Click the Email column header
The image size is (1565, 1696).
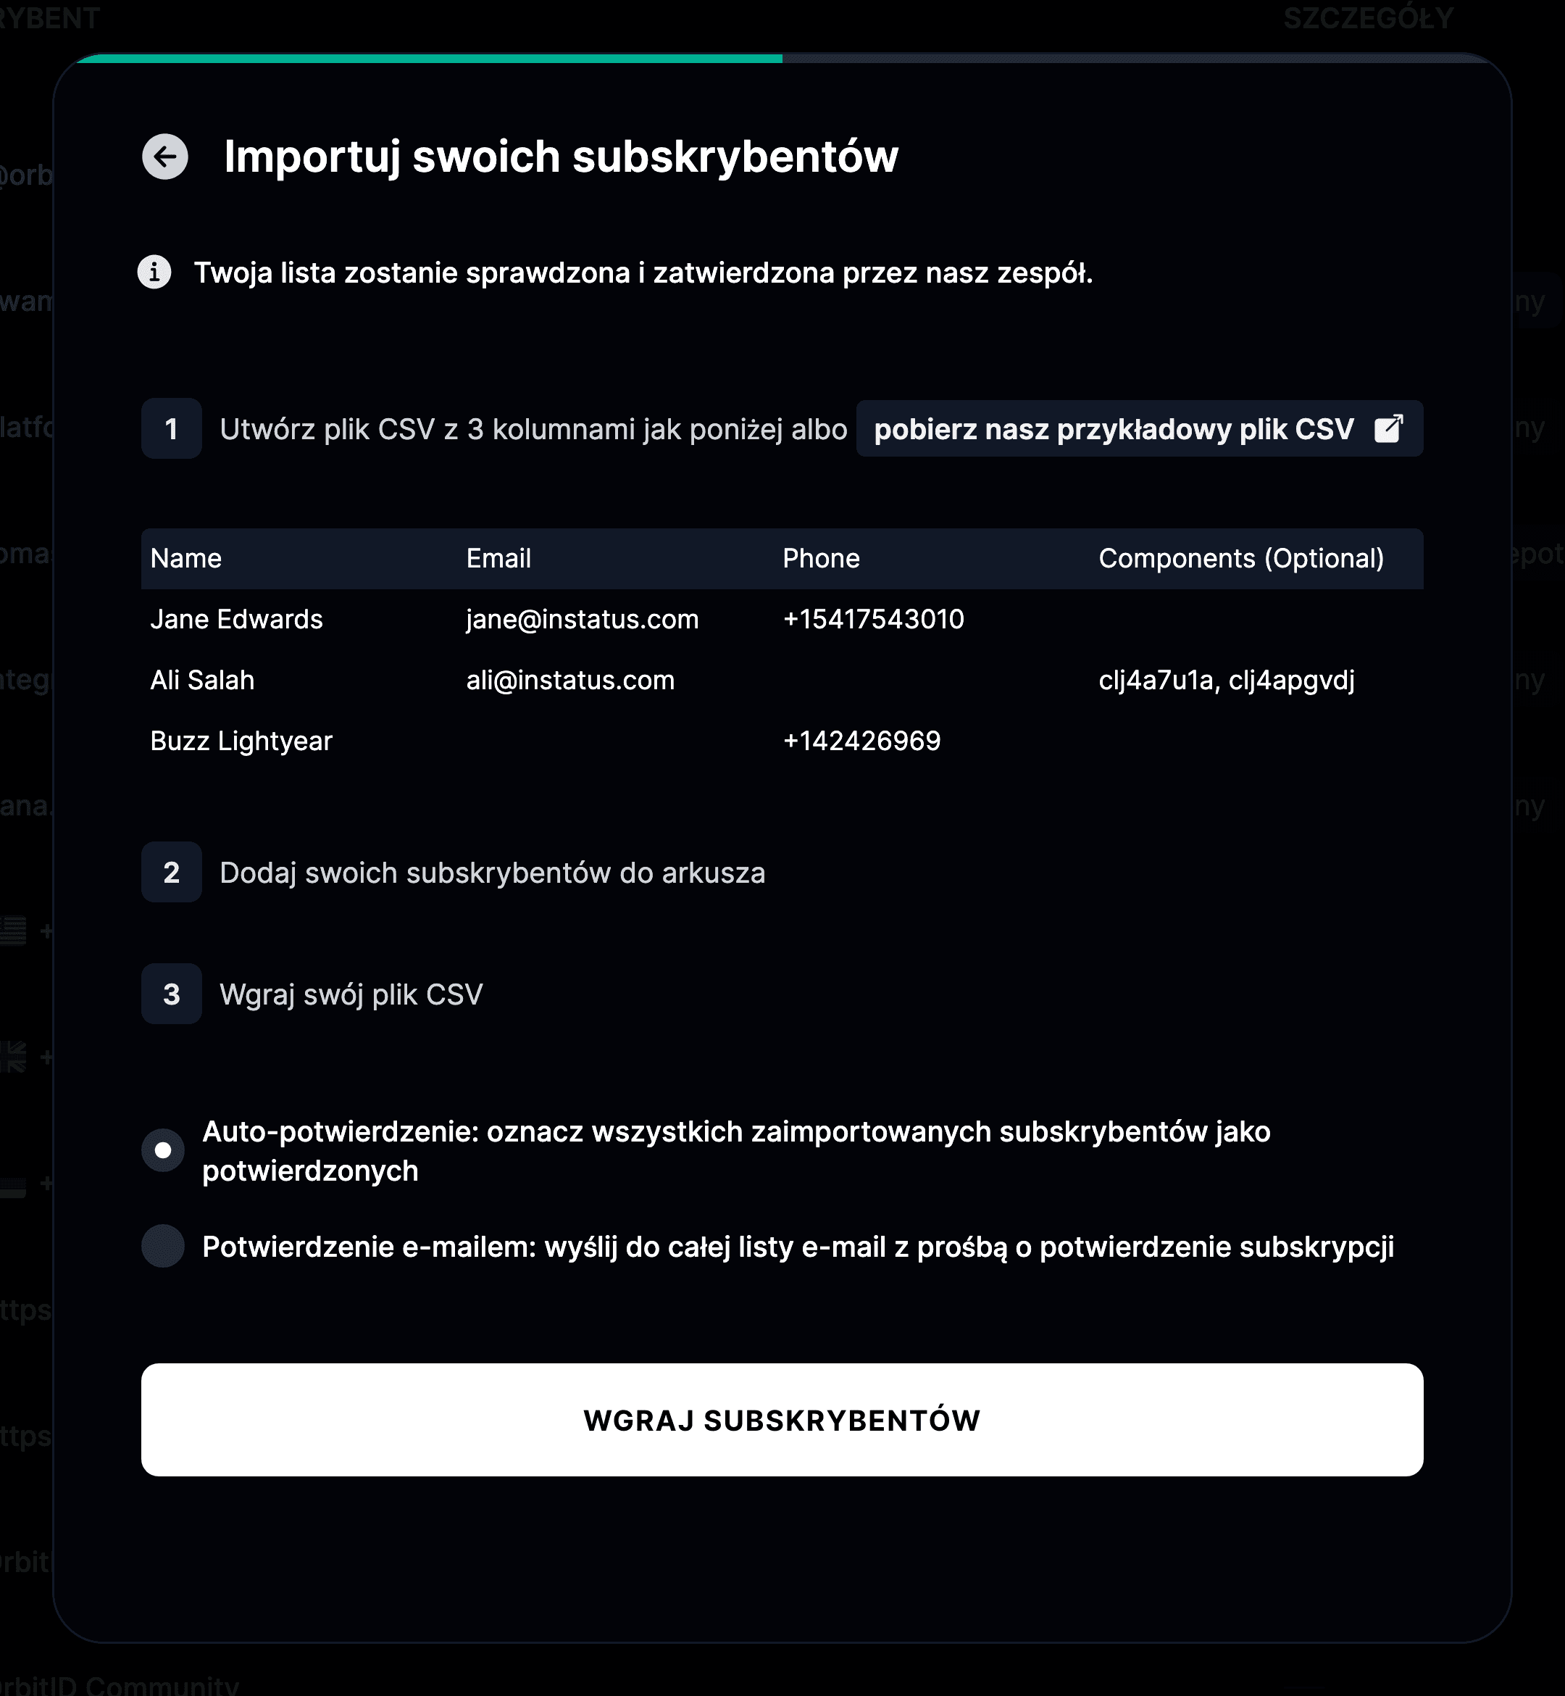click(x=498, y=558)
